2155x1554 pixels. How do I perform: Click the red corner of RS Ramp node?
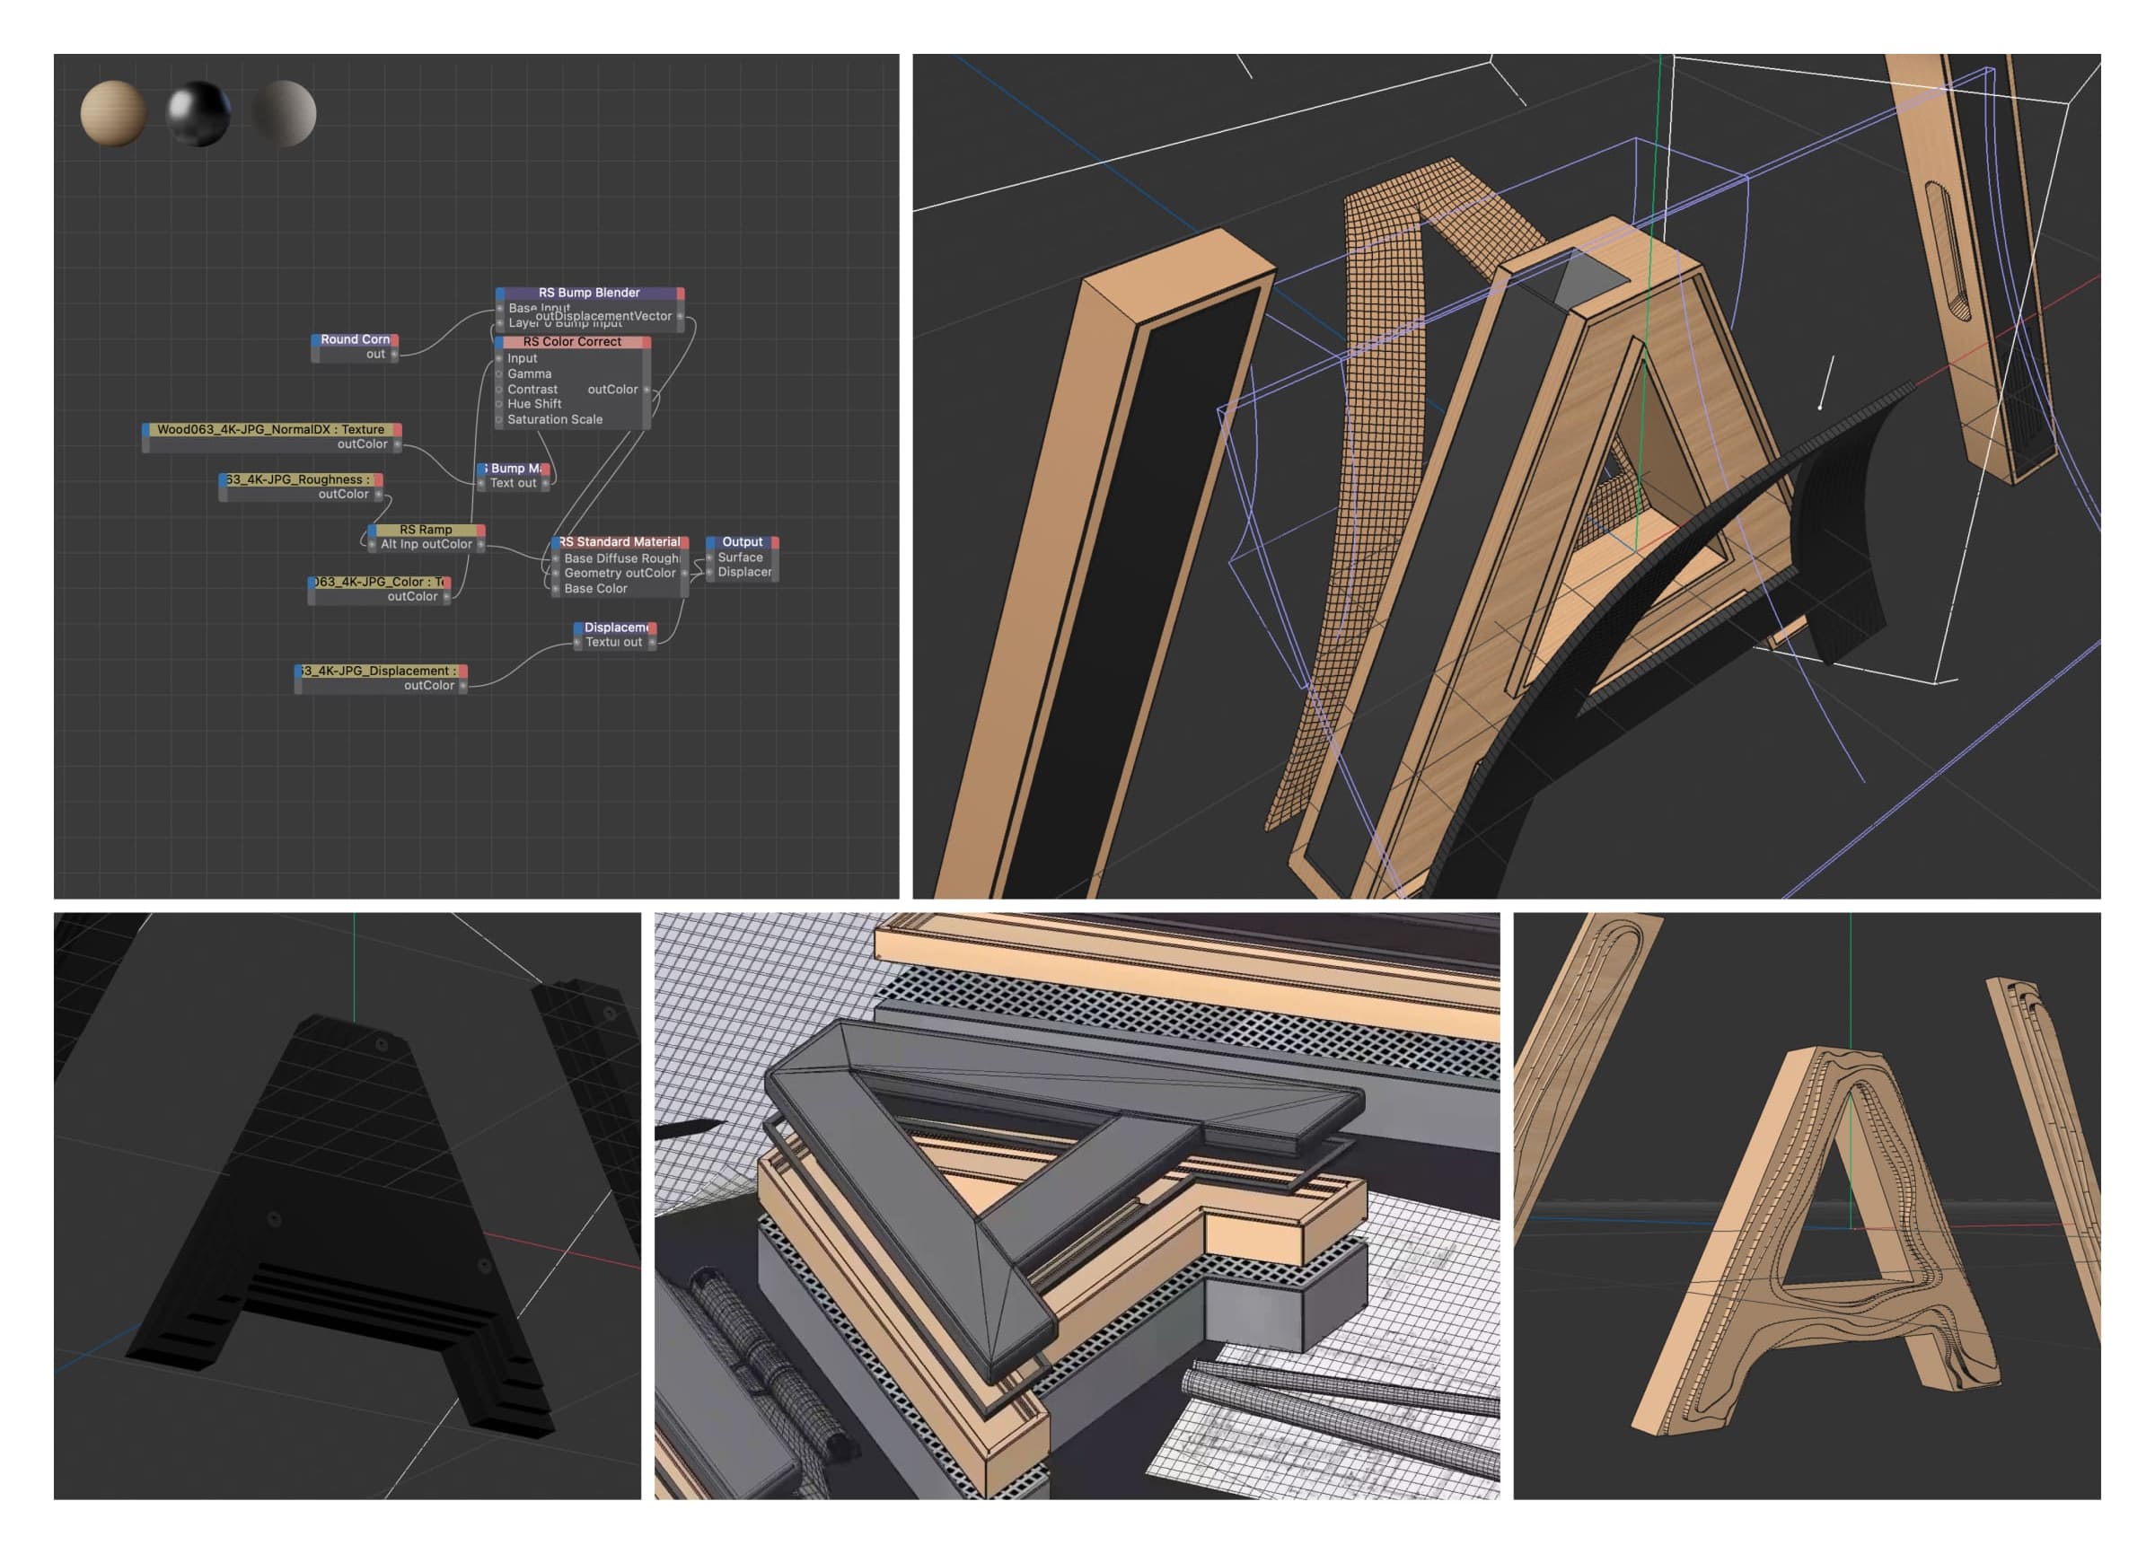[x=480, y=530]
